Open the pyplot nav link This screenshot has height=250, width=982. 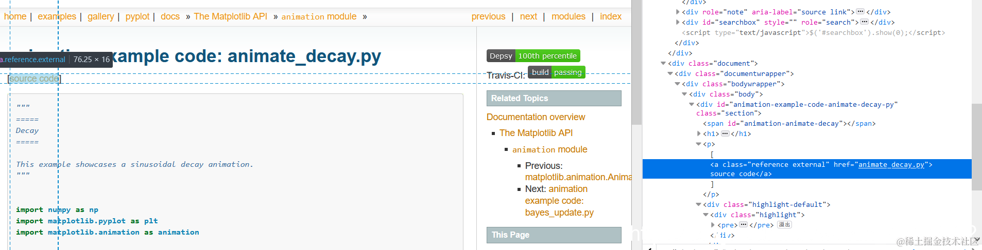click(137, 16)
